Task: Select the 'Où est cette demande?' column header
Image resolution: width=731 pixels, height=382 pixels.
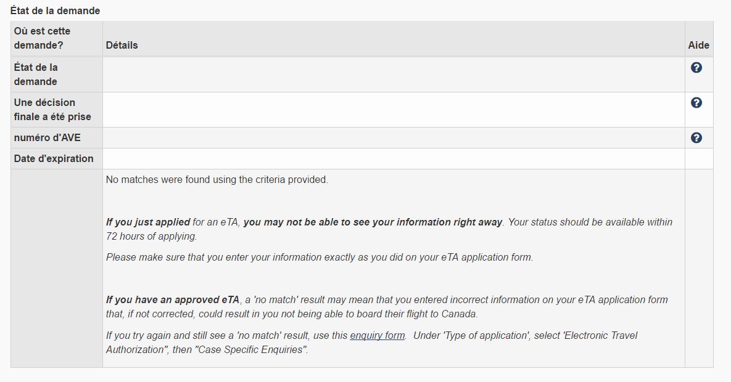Action: (42, 38)
